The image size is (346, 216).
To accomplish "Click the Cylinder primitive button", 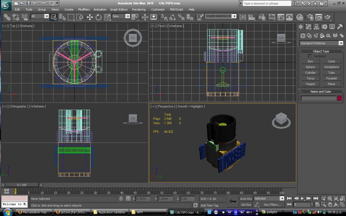I will click(x=310, y=73).
